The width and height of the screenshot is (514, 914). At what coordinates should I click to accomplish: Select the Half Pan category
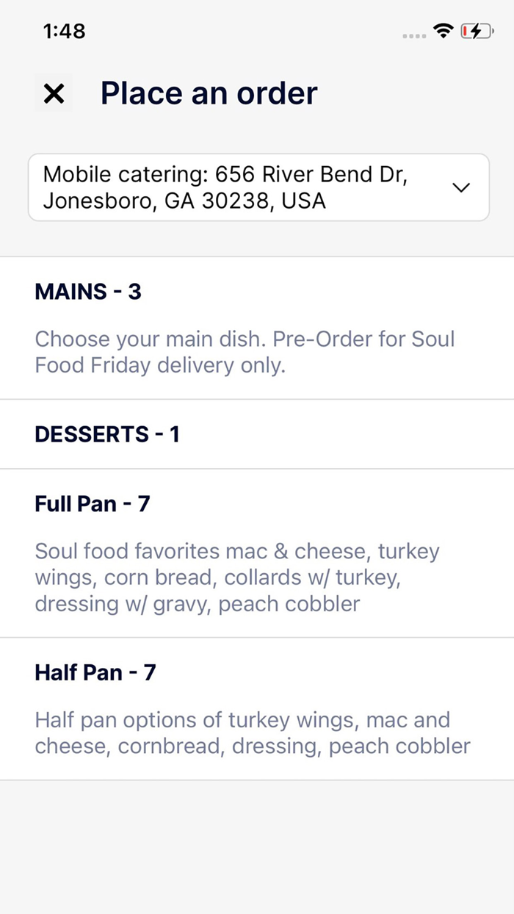pyautogui.click(x=257, y=707)
